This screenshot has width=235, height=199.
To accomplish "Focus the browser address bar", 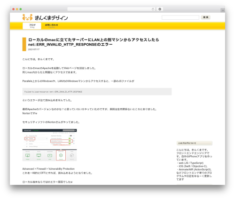I will click(111, 9).
